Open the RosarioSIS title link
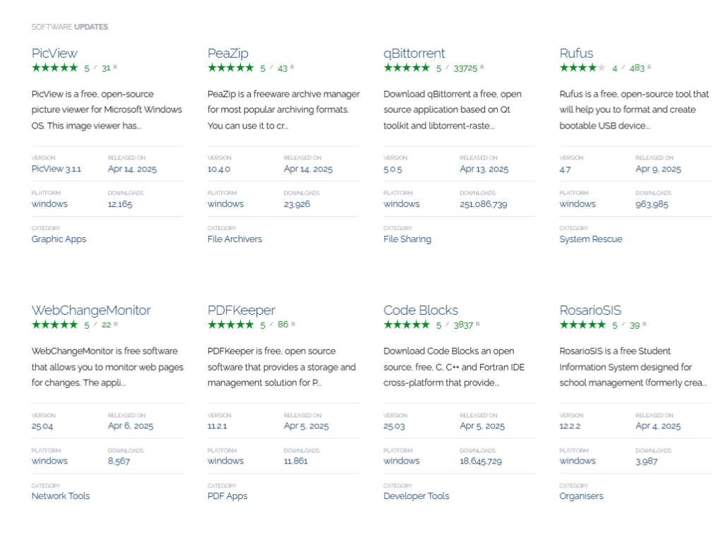This screenshot has height=554, width=723. coord(590,310)
